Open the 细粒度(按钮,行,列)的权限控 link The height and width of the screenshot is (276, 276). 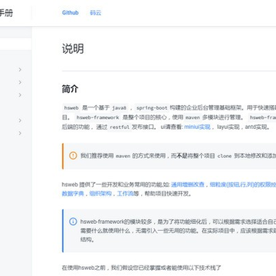(x=243, y=184)
